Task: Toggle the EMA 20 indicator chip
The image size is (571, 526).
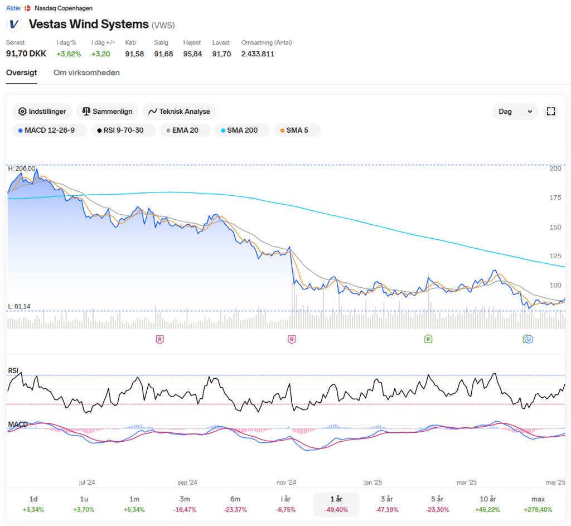Action: point(185,131)
